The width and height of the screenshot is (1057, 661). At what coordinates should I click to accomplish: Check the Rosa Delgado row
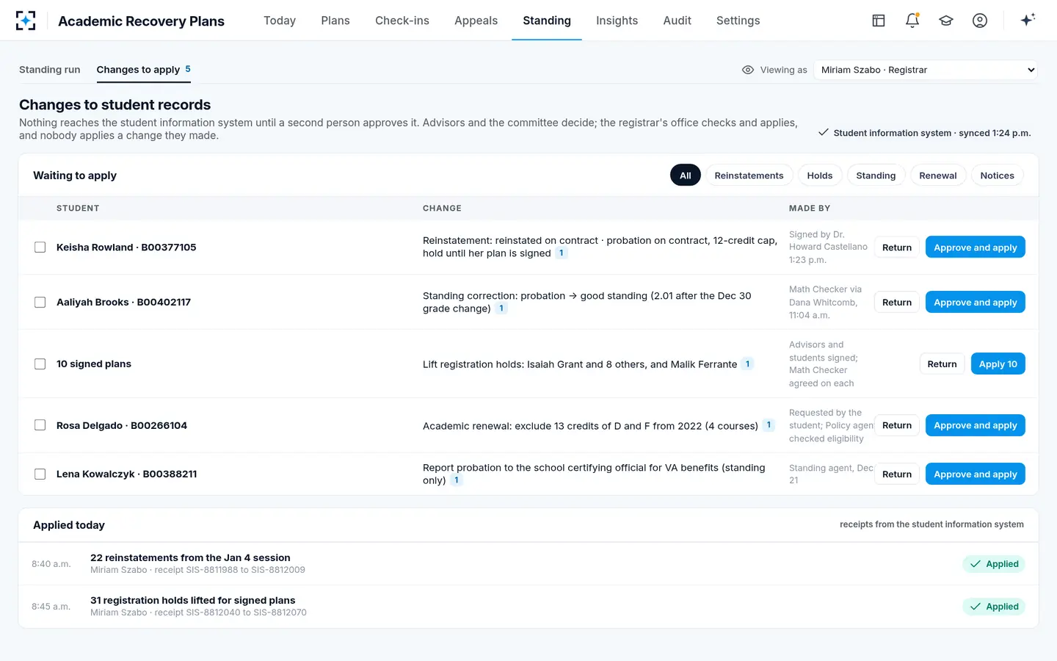[x=40, y=425]
